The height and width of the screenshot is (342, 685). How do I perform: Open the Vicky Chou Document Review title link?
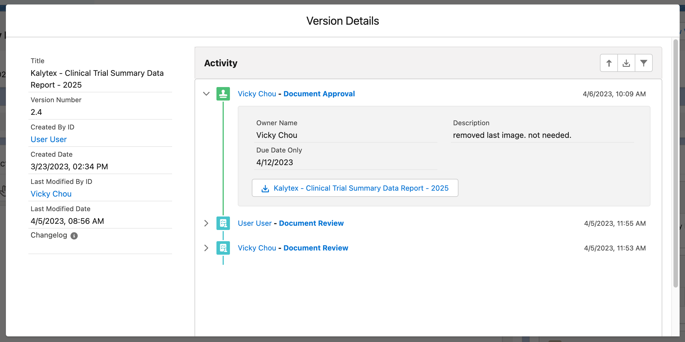pyautogui.click(x=316, y=248)
